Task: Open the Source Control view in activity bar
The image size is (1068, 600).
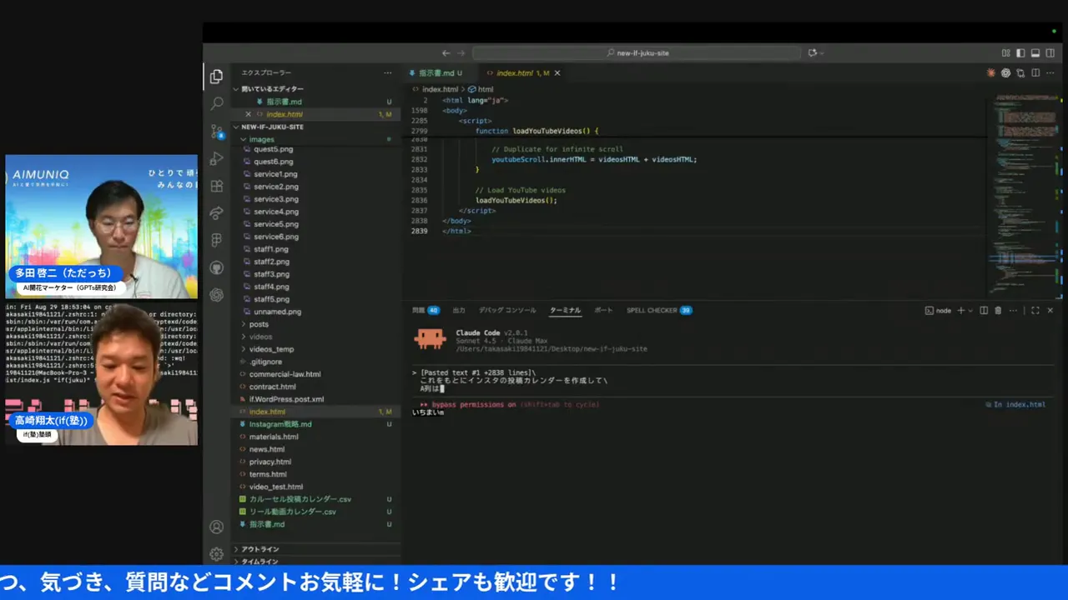Action: click(217, 131)
